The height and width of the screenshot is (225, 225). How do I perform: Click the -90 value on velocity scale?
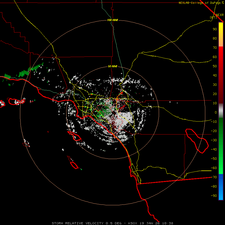[214, 196]
